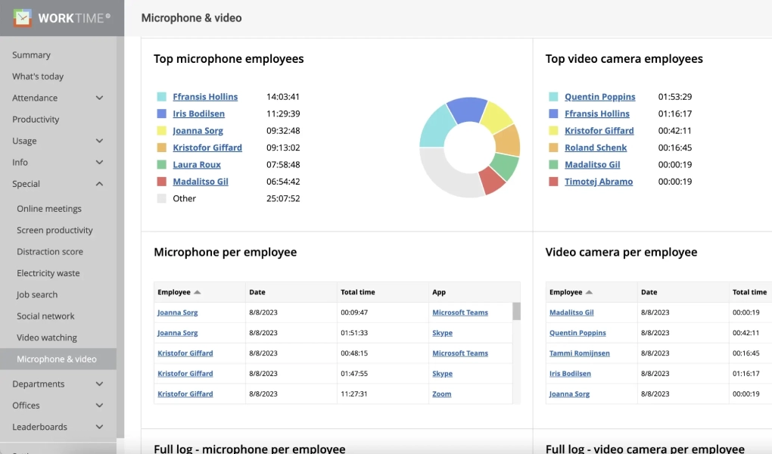Image resolution: width=772 pixels, height=454 pixels.
Task: Expand the Departments menu chevron
Action: pos(99,384)
